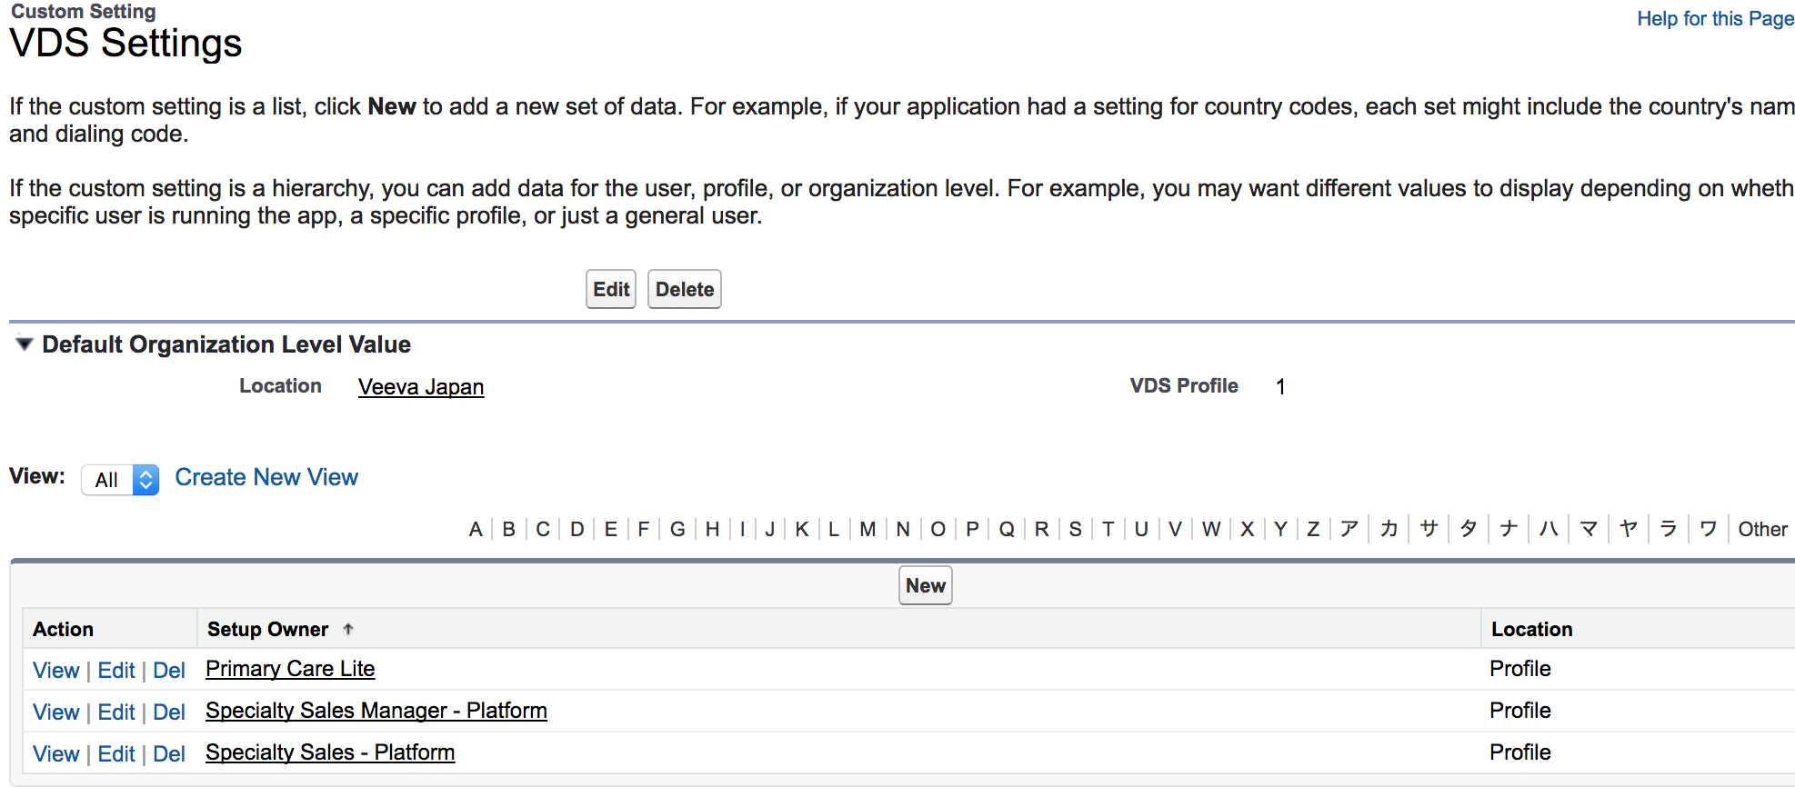Open the Primary Care Lite setup owner

pos(290,669)
